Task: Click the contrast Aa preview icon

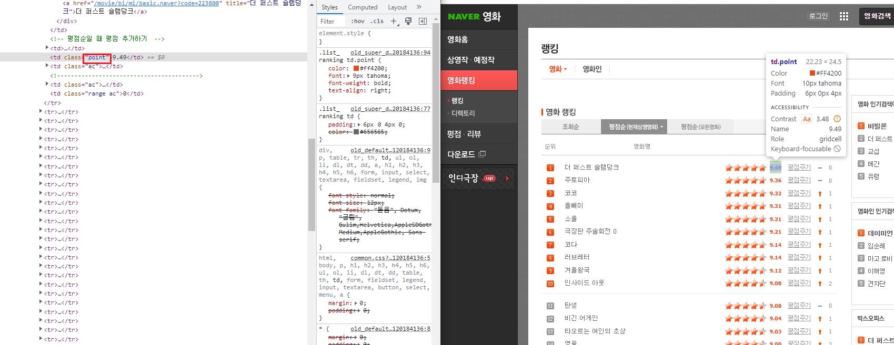Action: point(807,119)
